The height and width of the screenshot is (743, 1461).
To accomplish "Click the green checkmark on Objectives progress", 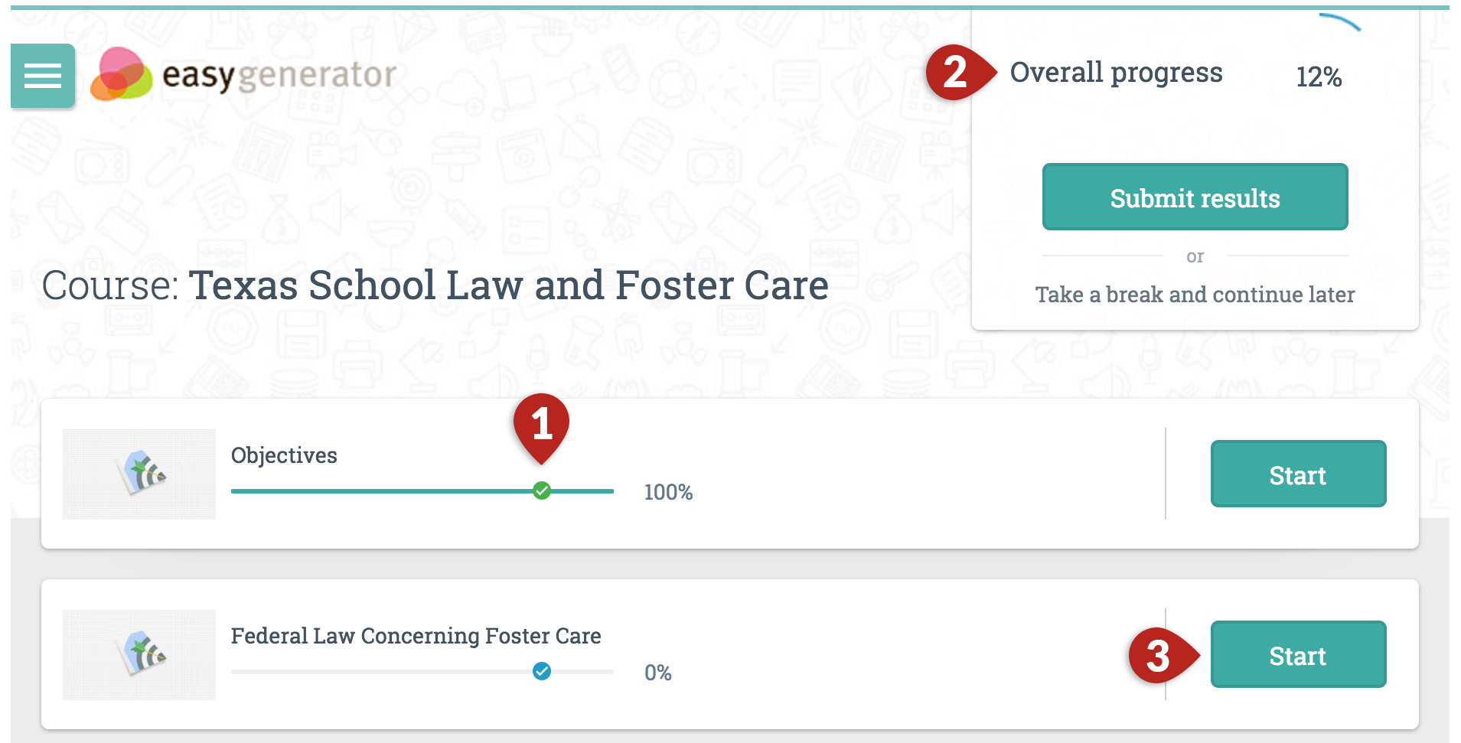I will pyautogui.click(x=542, y=490).
